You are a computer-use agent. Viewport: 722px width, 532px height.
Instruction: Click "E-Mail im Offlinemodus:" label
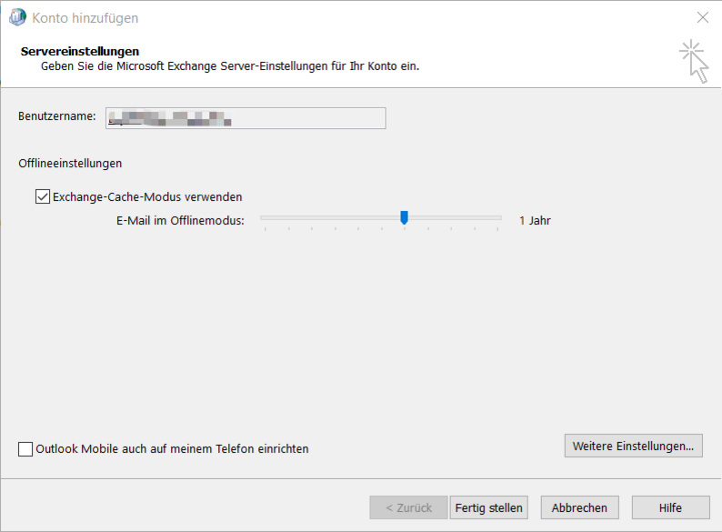[180, 221]
